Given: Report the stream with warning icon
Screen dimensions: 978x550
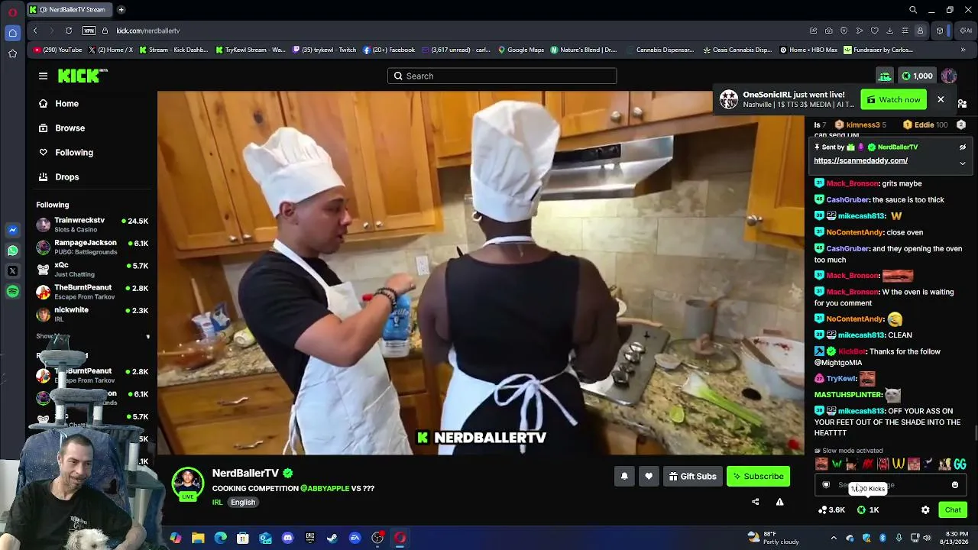Looking at the screenshot, I should tap(780, 502).
